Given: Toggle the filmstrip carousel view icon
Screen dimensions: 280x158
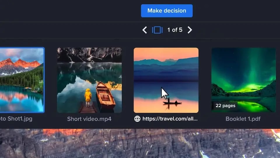Looking at the screenshot, I should pyautogui.click(x=157, y=30).
